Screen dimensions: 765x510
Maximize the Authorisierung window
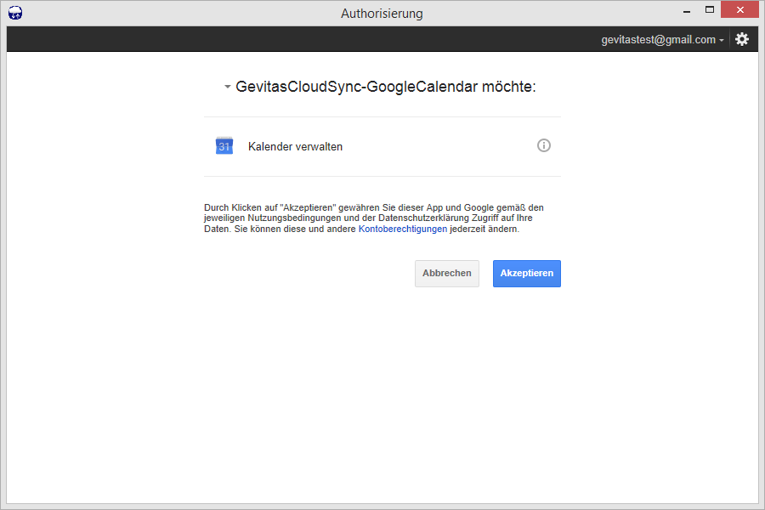point(710,9)
